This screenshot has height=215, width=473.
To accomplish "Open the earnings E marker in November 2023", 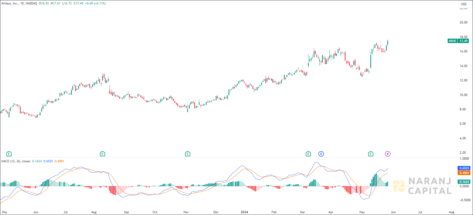I will tap(188, 154).
